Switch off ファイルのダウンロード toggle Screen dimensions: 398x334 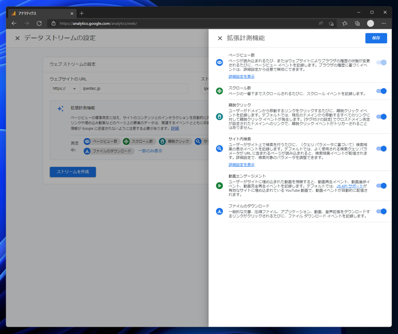(381, 211)
